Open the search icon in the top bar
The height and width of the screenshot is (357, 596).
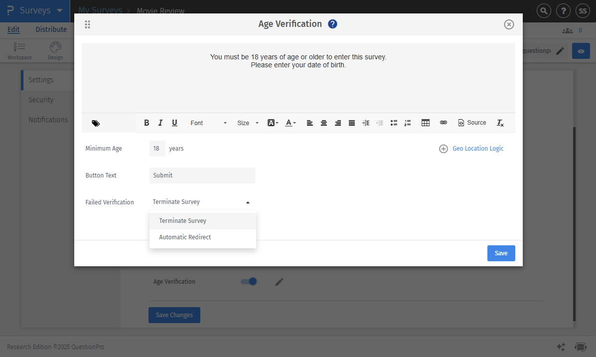pos(544,10)
